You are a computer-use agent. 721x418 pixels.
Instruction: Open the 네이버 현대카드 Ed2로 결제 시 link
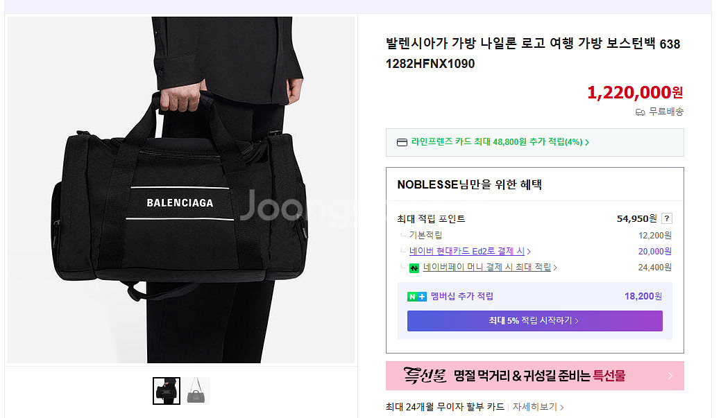click(x=470, y=251)
